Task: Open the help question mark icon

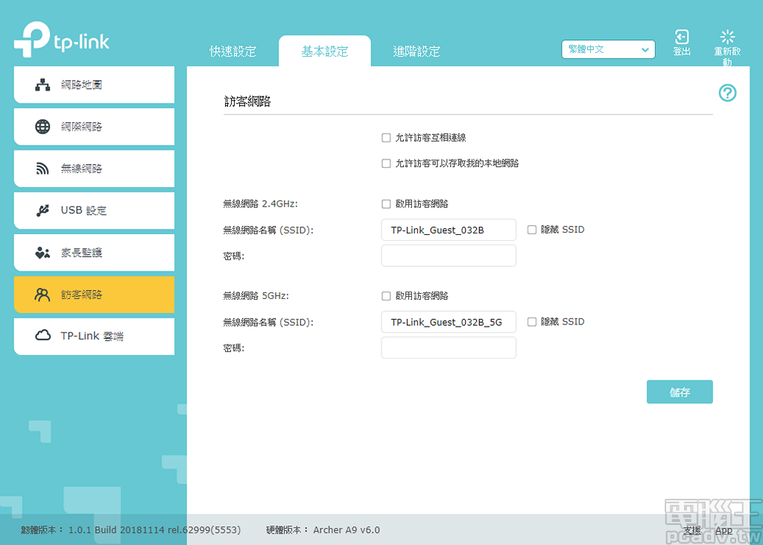Action: (727, 92)
